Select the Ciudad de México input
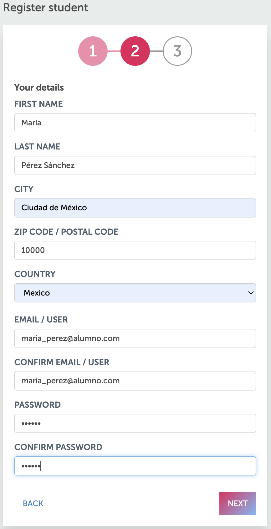The image size is (271, 529). pos(135,208)
